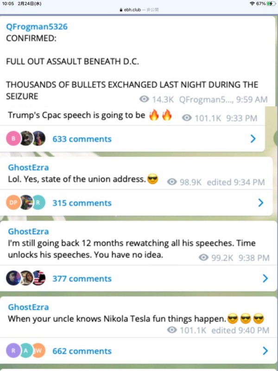Image resolution: width=278 pixels, height=371 pixels.
Task: Click the purple 'R' commenter avatar
Action: (x=13, y=351)
